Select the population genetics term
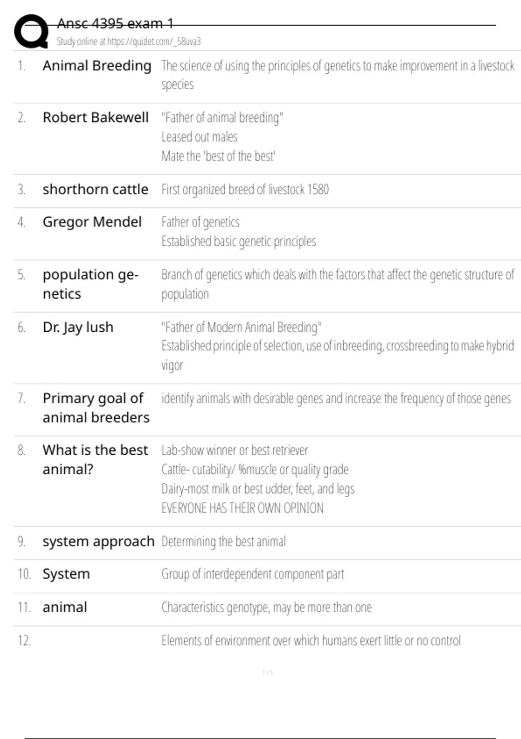Image resolution: width=521 pixels, height=739 pixels. [x=90, y=284]
